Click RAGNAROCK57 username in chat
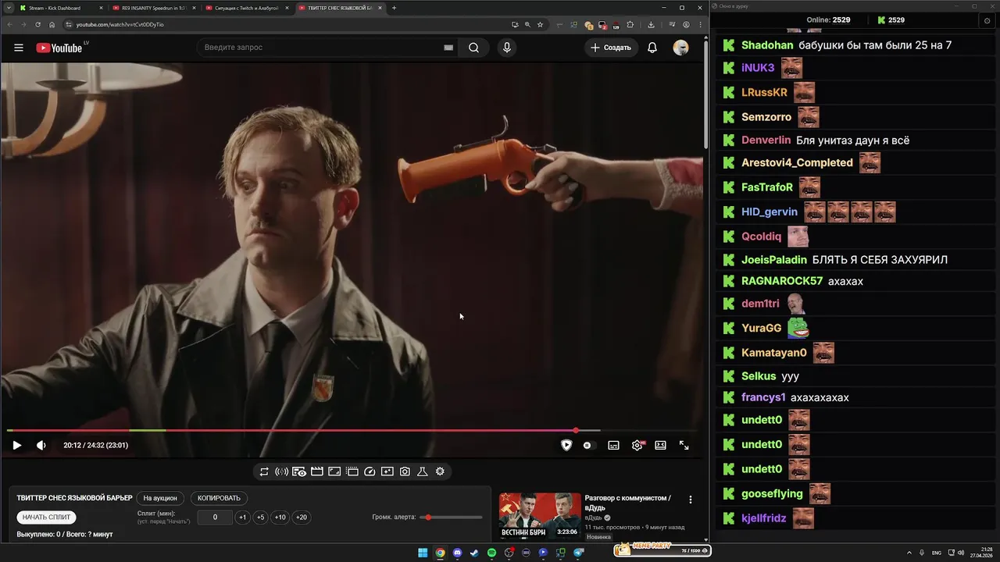The height and width of the screenshot is (562, 1000). (782, 281)
